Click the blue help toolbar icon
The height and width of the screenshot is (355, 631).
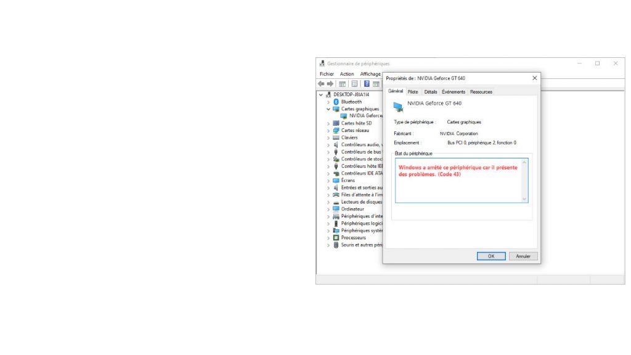pyautogui.click(x=365, y=84)
